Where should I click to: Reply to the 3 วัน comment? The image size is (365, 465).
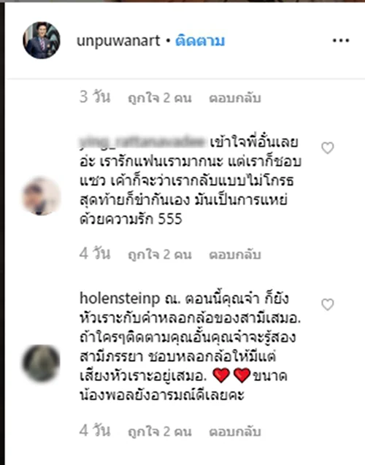[235, 98]
